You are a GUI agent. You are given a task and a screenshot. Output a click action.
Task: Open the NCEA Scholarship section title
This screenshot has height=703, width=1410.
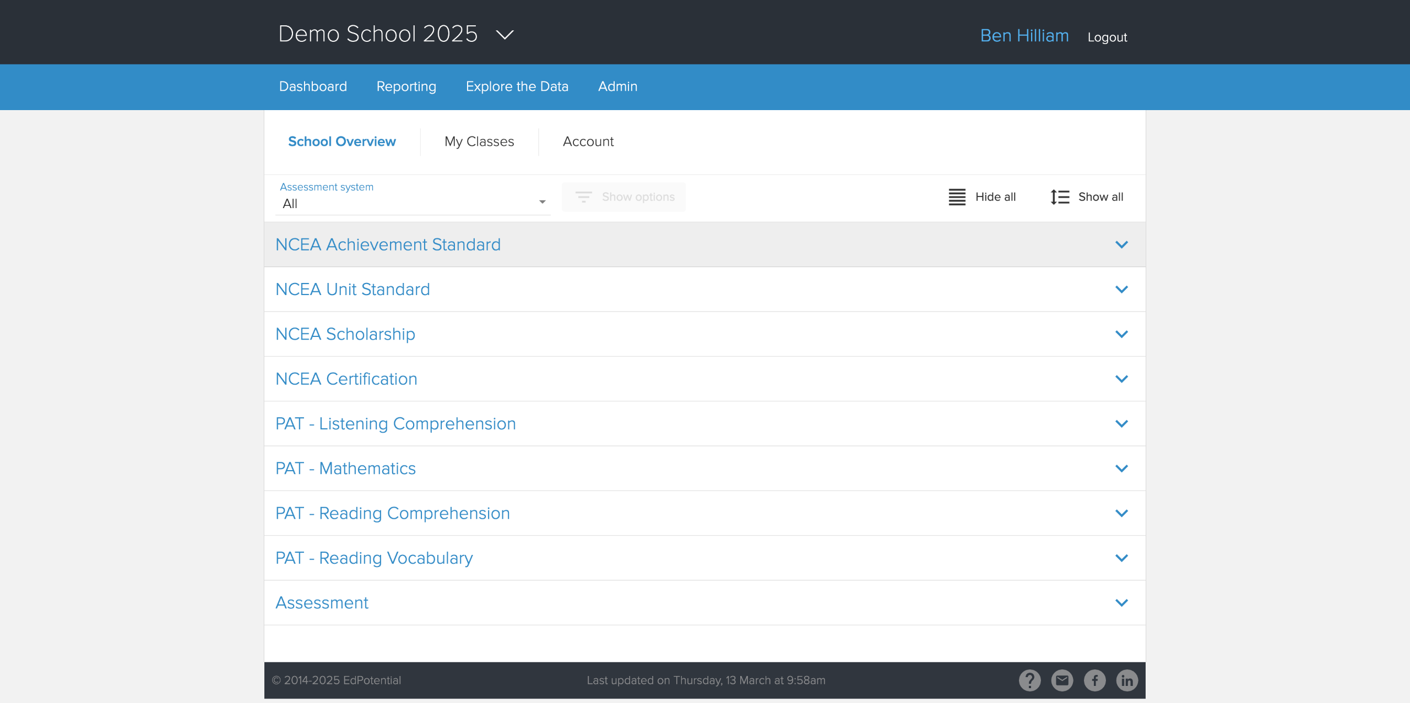(345, 334)
